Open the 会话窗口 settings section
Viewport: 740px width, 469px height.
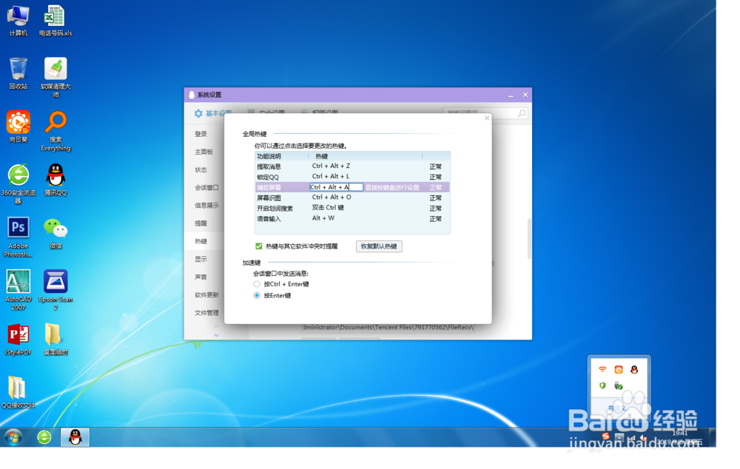[x=206, y=188]
